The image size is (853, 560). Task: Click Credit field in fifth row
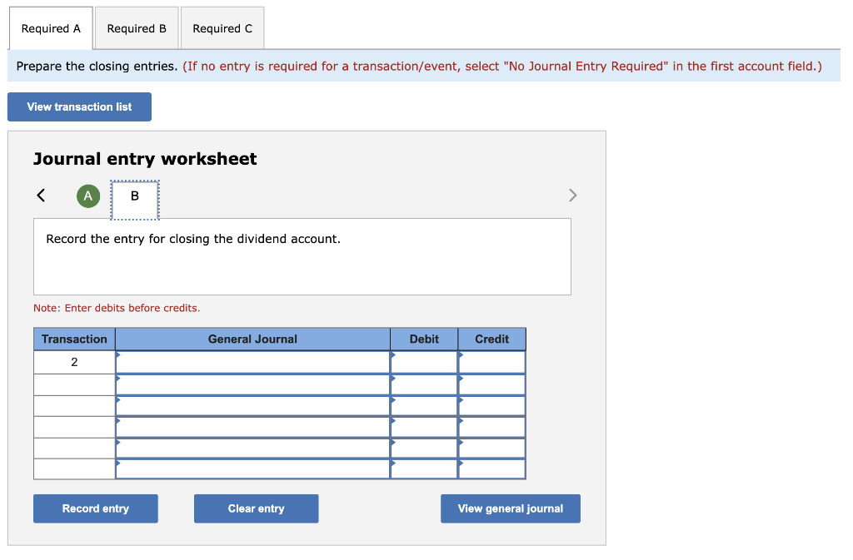(491, 448)
